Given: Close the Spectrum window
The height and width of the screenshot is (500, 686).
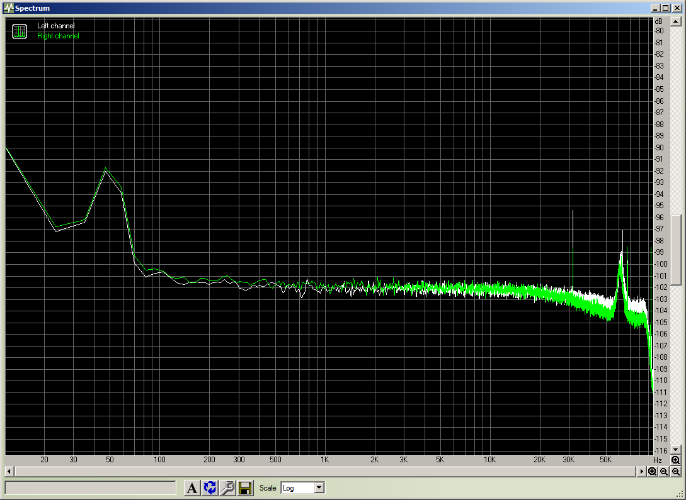Looking at the screenshot, I should (677, 8).
